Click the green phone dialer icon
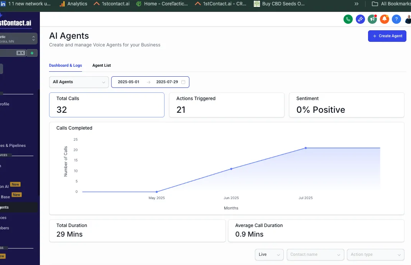 (348, 19)
